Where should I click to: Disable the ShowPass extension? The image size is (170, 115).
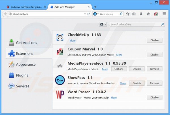pos(137,83)
